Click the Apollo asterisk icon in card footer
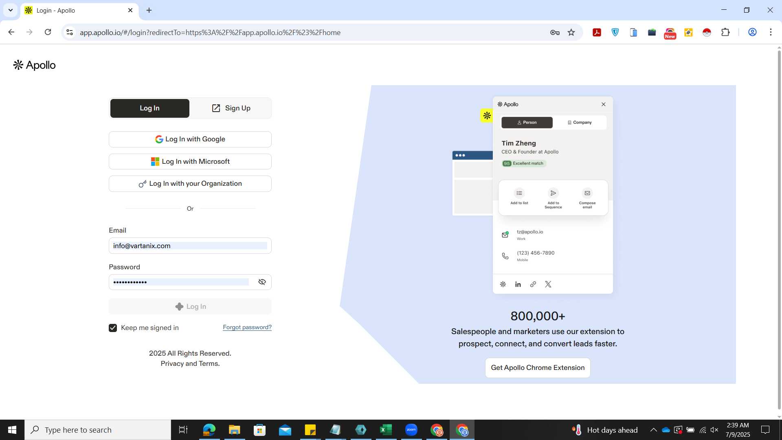Image resolution: width=782 pixels, height=440 pixels. tap(503, 284)
